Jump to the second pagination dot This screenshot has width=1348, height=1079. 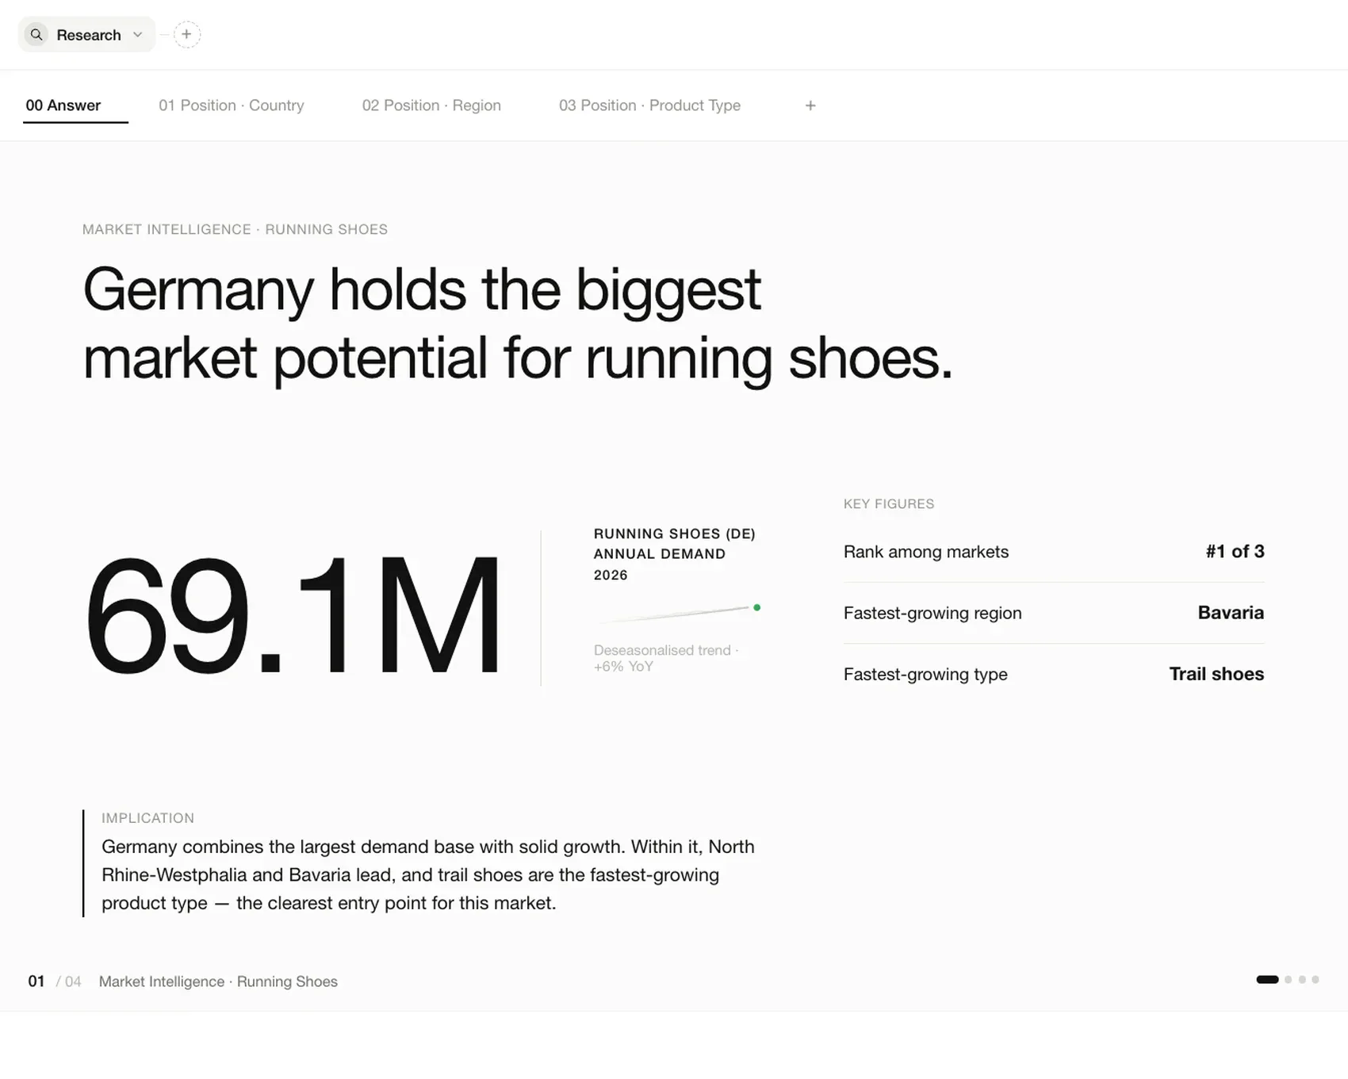tap(1288, 980)
